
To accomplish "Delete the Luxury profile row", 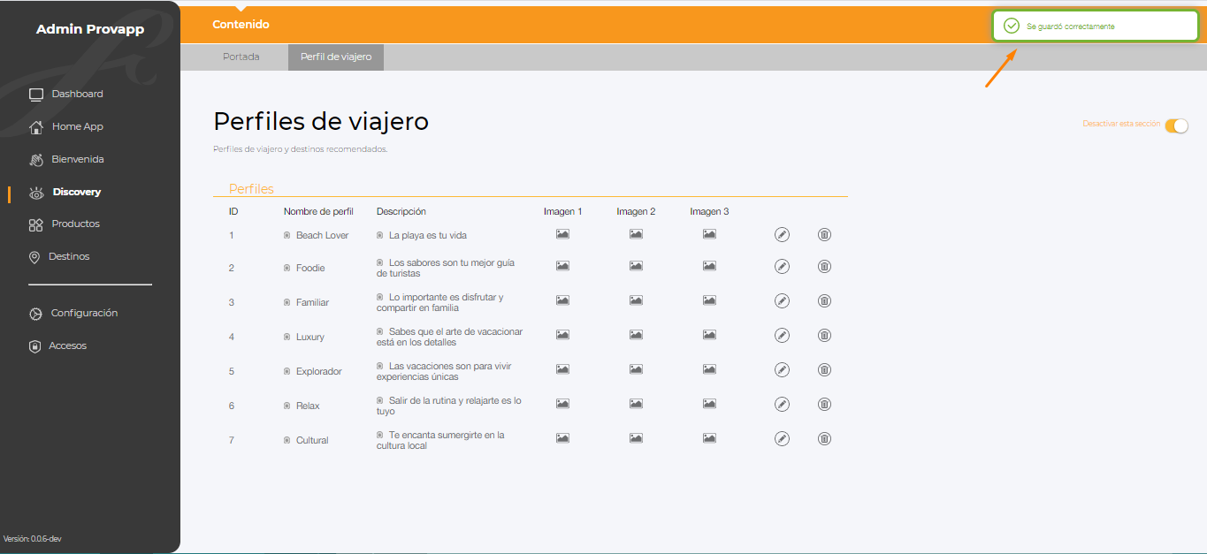I will tap(824, 336).
